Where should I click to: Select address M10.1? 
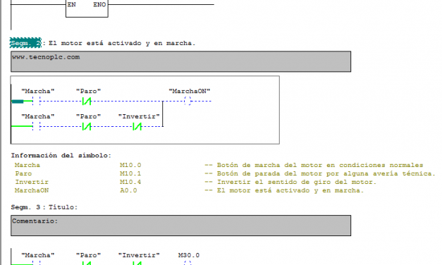coord(130,173)
